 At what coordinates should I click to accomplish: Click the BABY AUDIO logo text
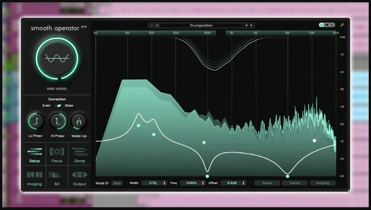point(57,89)
